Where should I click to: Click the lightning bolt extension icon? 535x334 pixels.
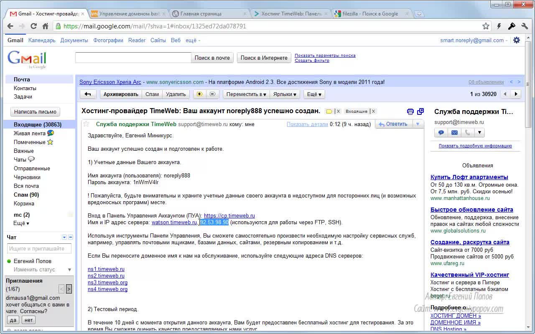point(499,26)
